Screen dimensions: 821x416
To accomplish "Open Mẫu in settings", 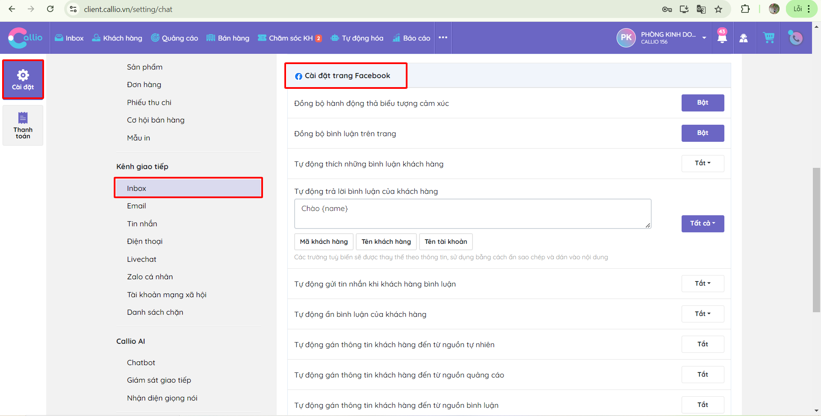I will tap(138, 138).
